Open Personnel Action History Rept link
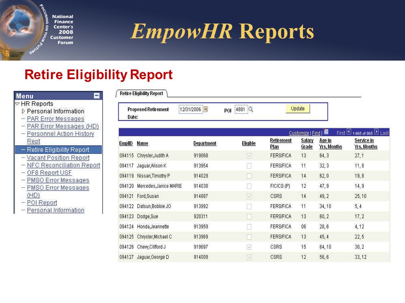The width and height of the screenshot is (405, 303). tap(60, 137)
